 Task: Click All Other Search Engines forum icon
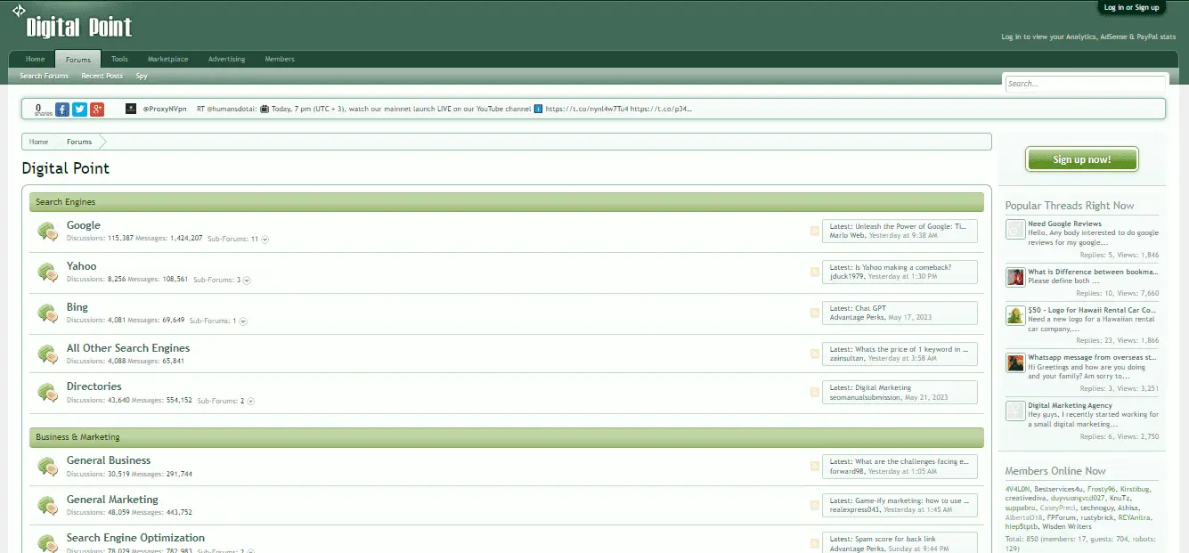coord(48,354)
